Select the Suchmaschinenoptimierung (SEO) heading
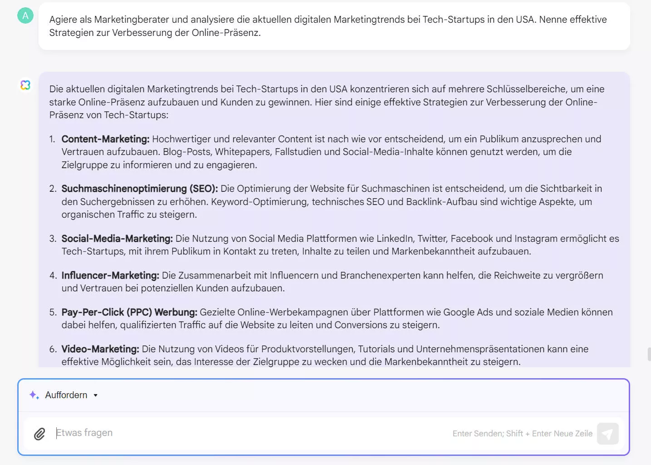The image size is (651, 465). (139, 188)
